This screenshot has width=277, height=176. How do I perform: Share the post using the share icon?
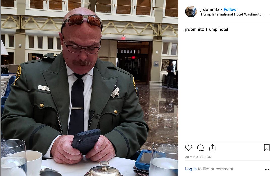[212, 148]
